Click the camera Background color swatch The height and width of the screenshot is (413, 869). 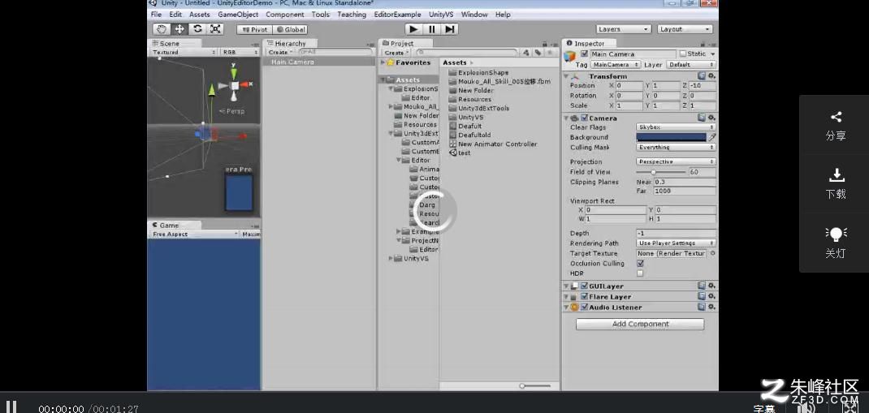tap(671, 137)
